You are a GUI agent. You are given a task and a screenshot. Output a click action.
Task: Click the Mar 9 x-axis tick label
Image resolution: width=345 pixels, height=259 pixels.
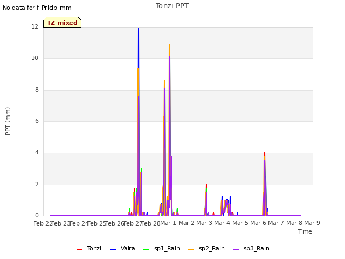point(312,223)
